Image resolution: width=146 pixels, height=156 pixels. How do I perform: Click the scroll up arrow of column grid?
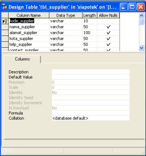coord(142,15)
